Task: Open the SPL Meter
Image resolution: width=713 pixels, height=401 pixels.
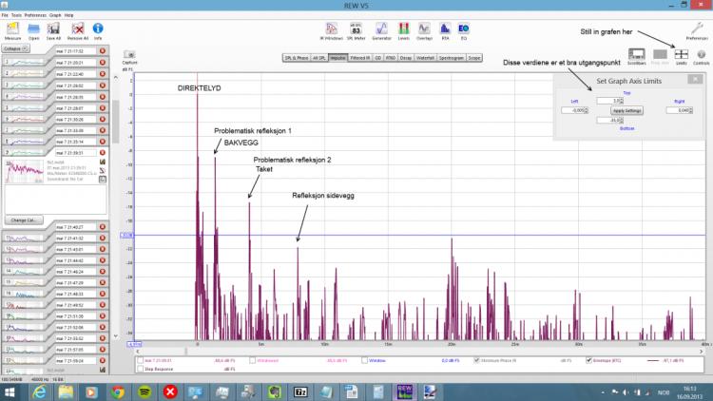Action: (355, 30)
